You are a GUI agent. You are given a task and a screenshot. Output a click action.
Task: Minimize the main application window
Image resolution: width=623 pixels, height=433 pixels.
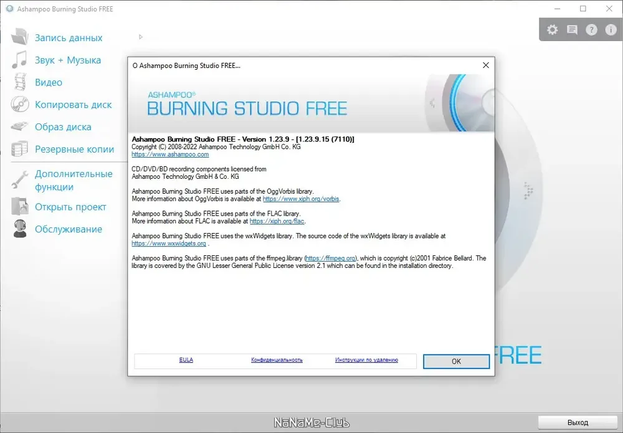[557, 9]
